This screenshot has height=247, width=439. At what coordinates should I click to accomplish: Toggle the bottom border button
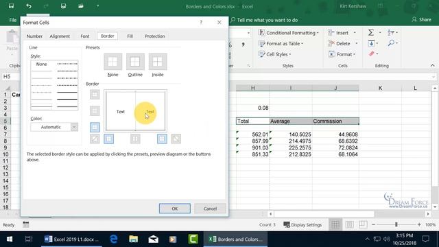[95, 127]
